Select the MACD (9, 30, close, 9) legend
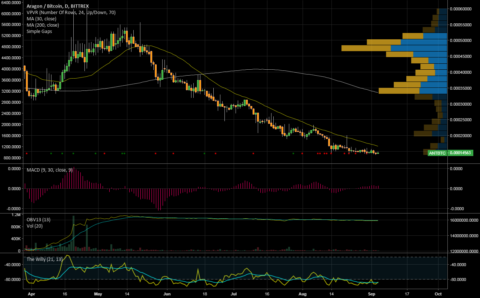 coord(50,170)
